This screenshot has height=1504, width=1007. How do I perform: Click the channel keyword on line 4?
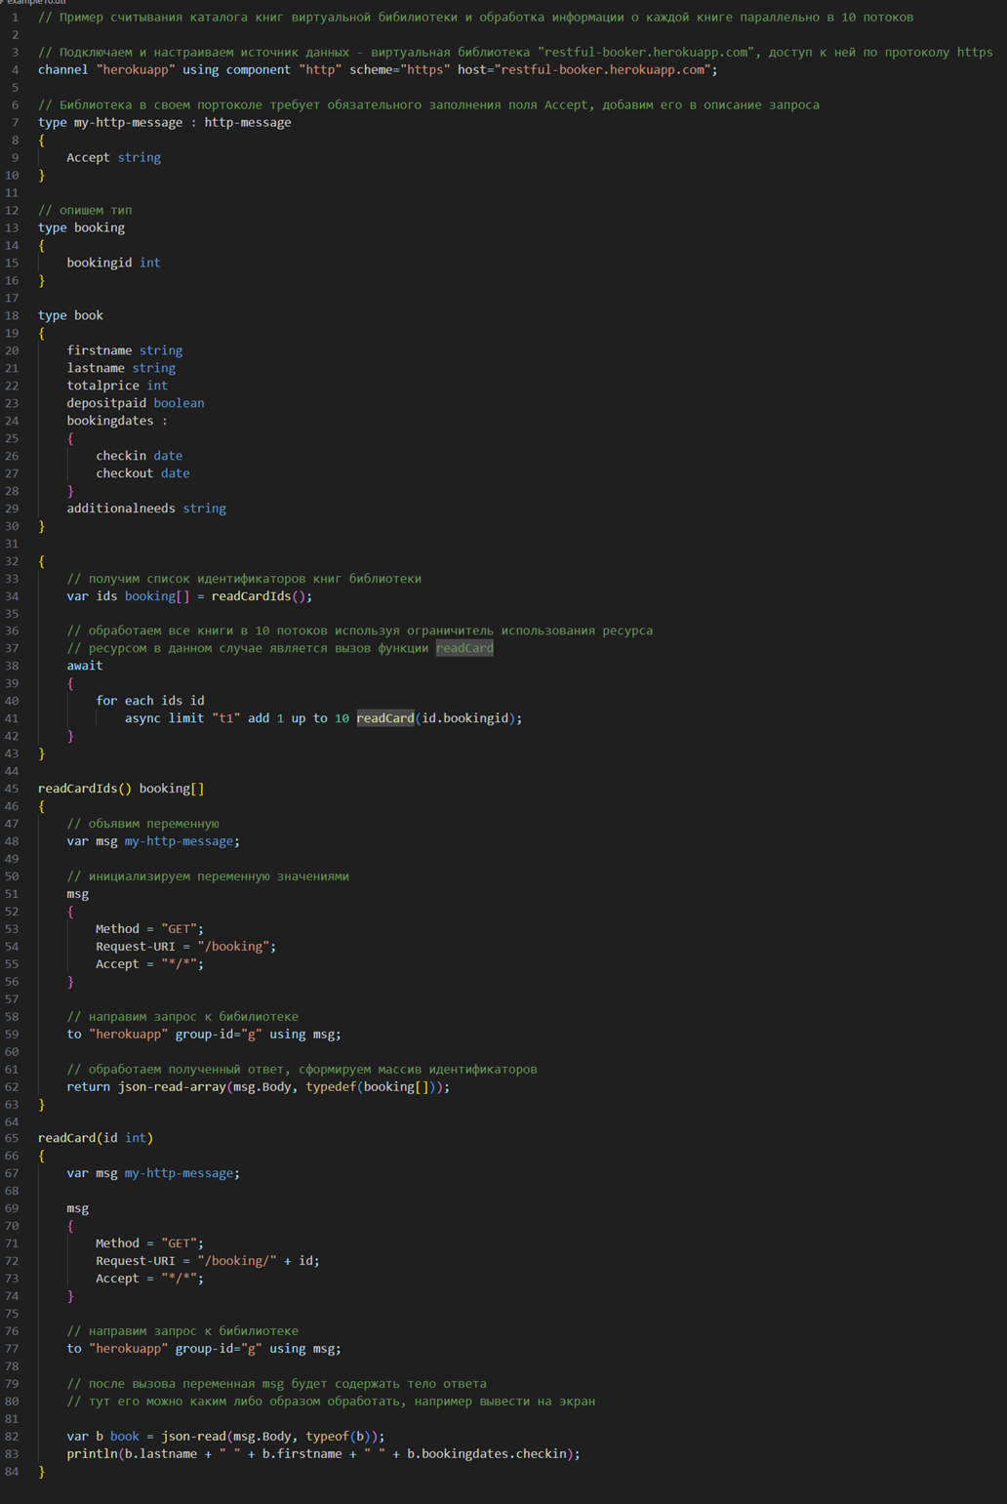[x=62, y=70]
